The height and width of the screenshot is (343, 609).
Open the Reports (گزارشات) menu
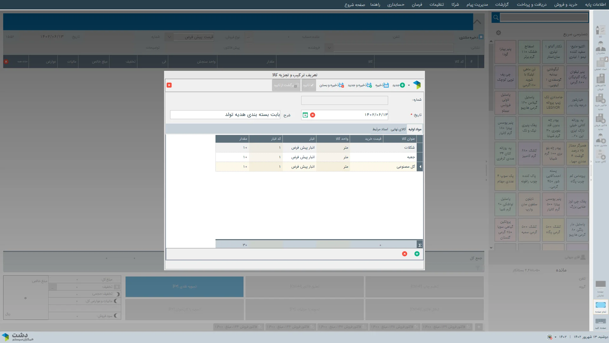coord(502,4)
